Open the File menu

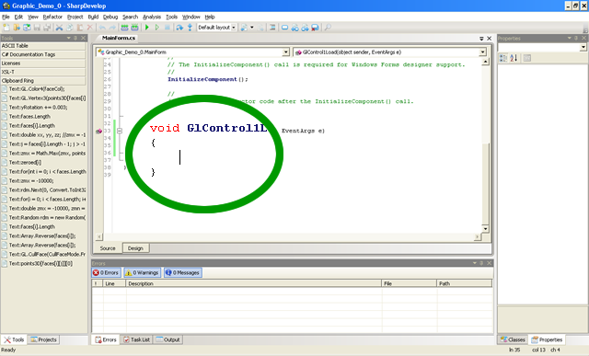[x=6, y=17]
